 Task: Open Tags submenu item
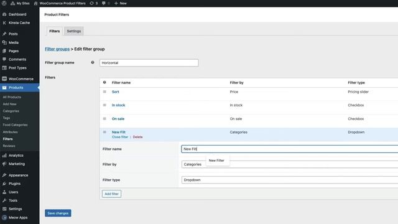point(6,118)
